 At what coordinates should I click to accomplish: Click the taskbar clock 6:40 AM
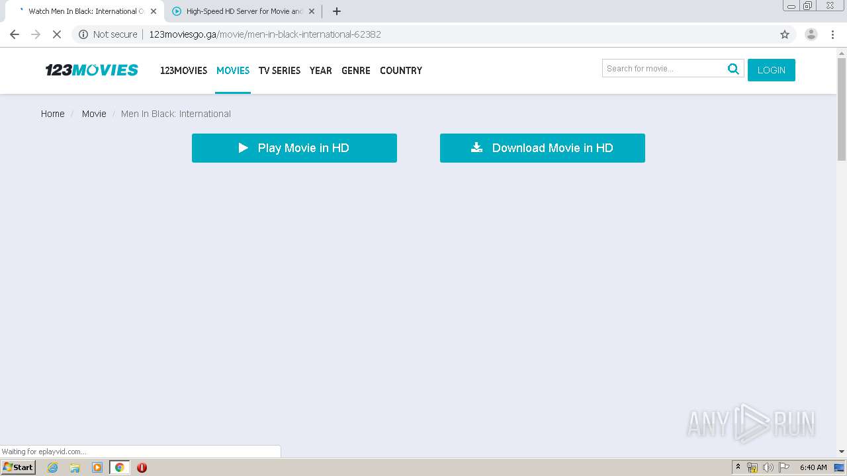813,467
